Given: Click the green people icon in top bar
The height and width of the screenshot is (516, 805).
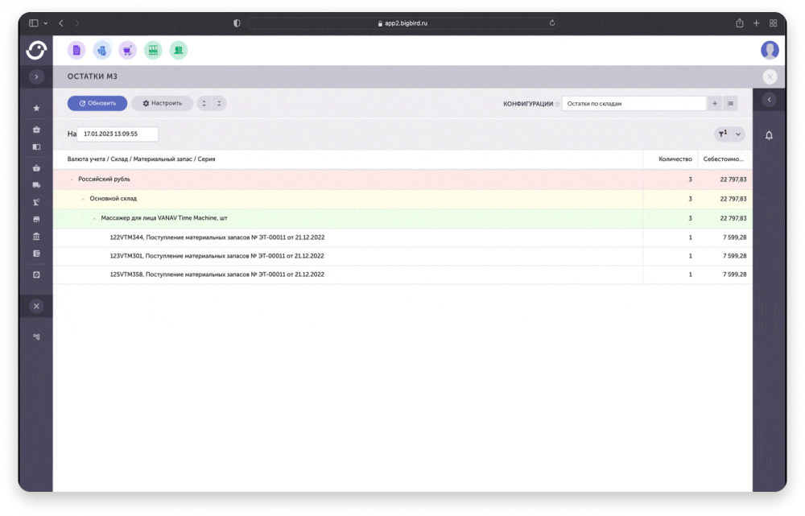Looking at the screenshot, I should (x=179, y=51).
